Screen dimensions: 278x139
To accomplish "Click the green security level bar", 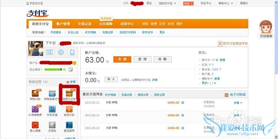I will (53, 69).
